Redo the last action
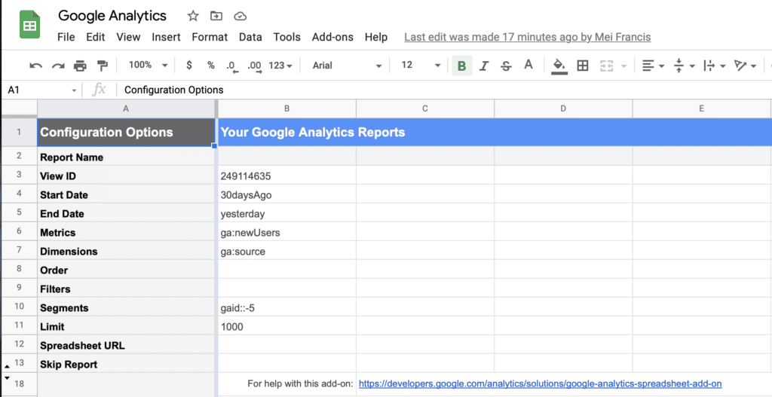Image resolution: width=772 pixels, height=397 pixels. pyautogui.click(x=58, y=66)
